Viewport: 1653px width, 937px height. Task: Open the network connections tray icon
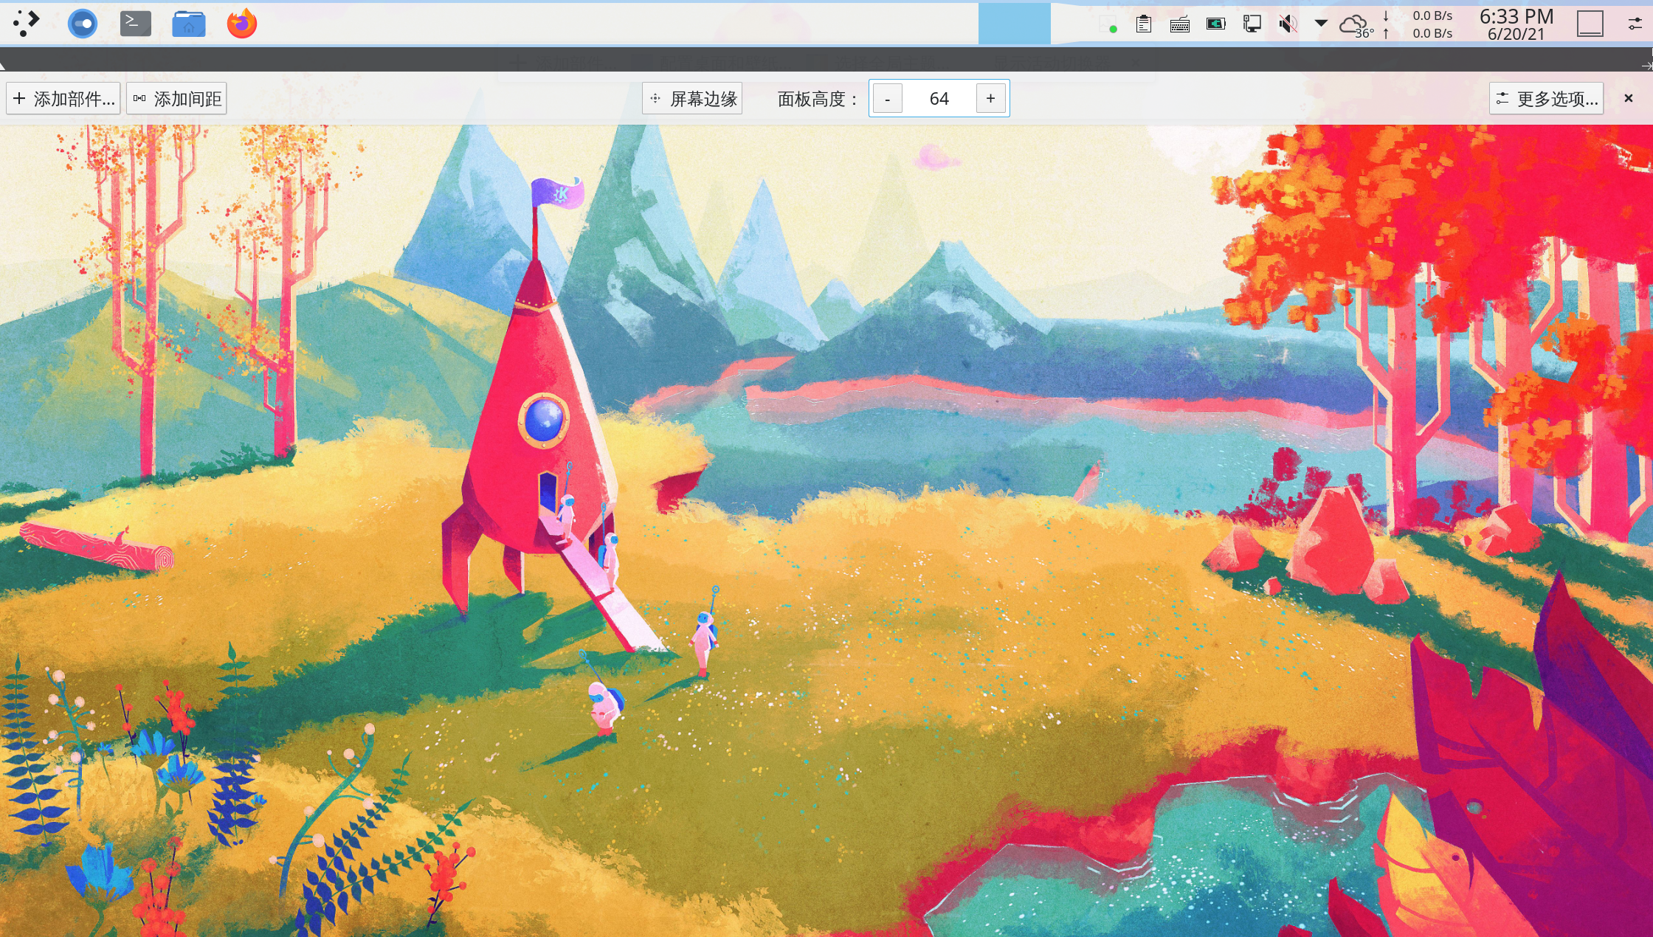[1252, 24]
